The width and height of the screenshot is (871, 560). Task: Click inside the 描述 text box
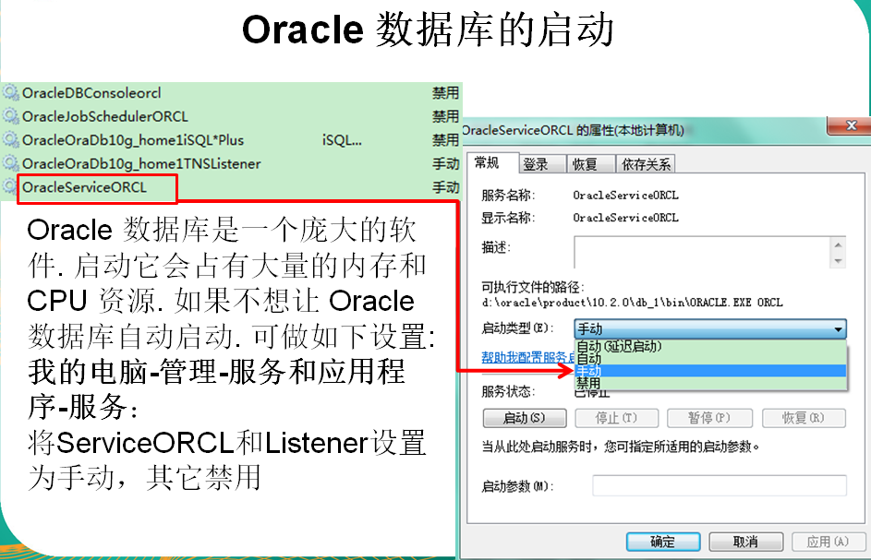702,252
